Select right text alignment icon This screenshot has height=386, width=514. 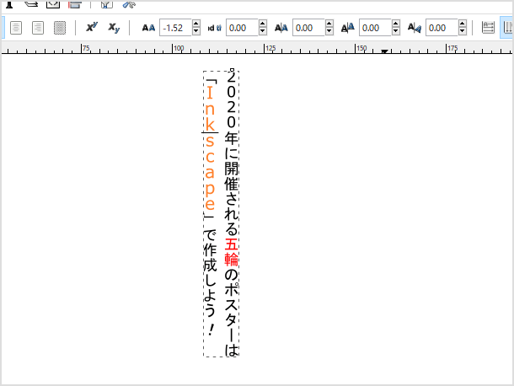[x=38, y=28]
